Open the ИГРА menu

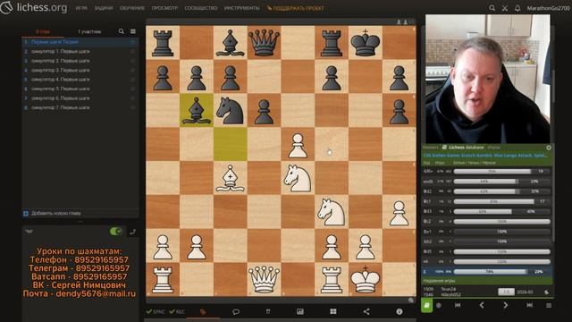(x=81, y=8)
